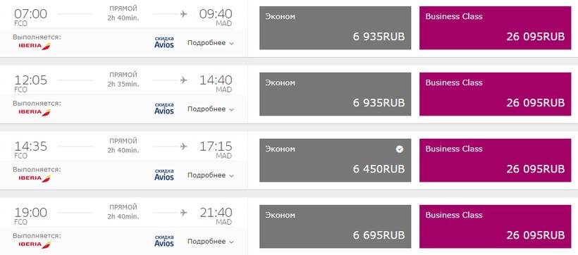Pick Эконом fare 6 695RUB
578x255 pixels.
click(335, 226)
